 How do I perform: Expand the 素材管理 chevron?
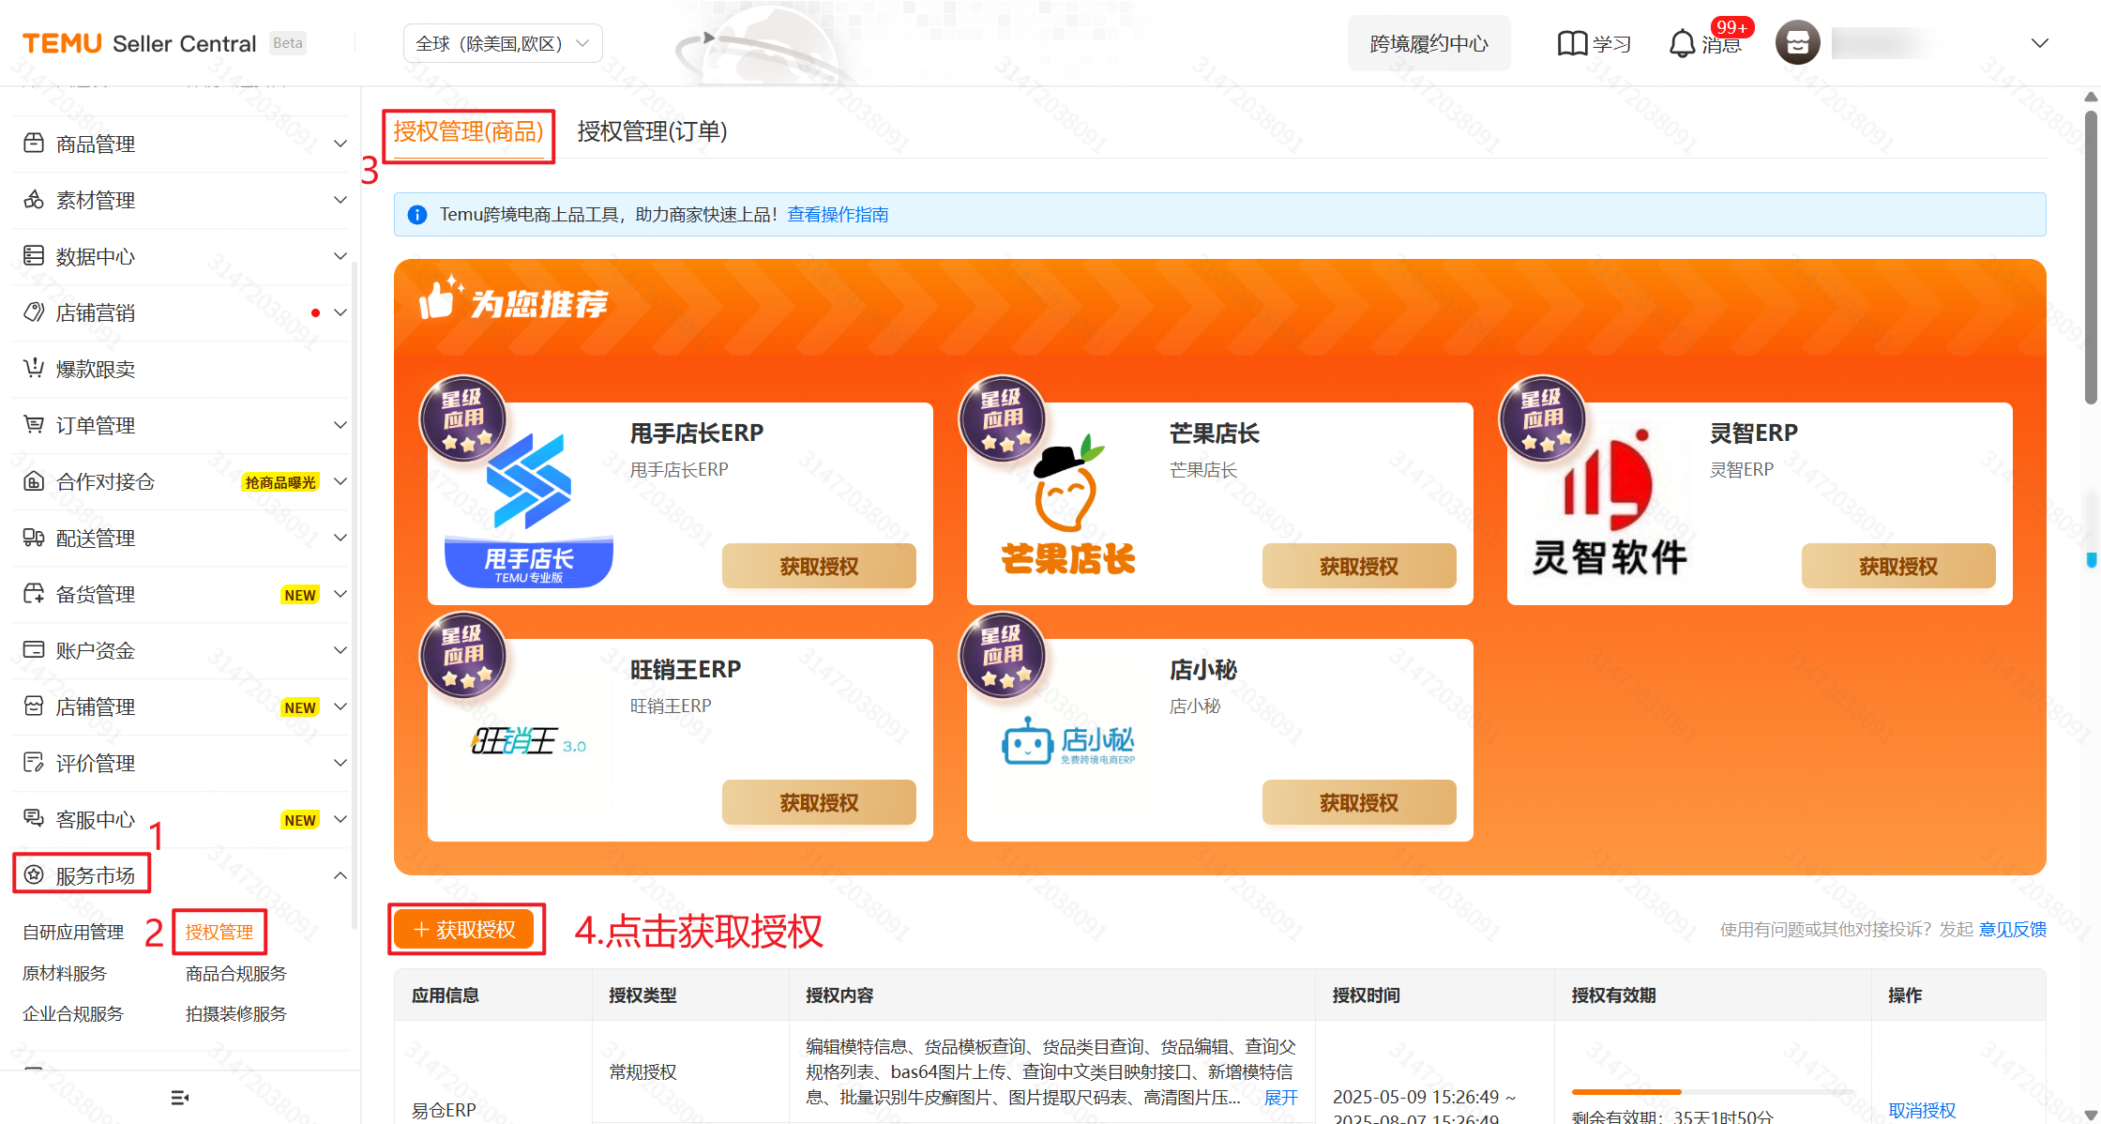pos(340,200)
